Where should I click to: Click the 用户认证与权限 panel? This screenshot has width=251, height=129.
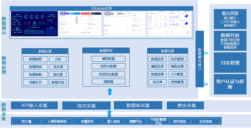click(230, 84)
